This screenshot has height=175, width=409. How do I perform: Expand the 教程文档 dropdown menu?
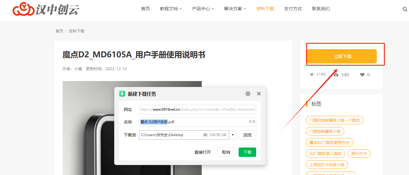[171, 9]
